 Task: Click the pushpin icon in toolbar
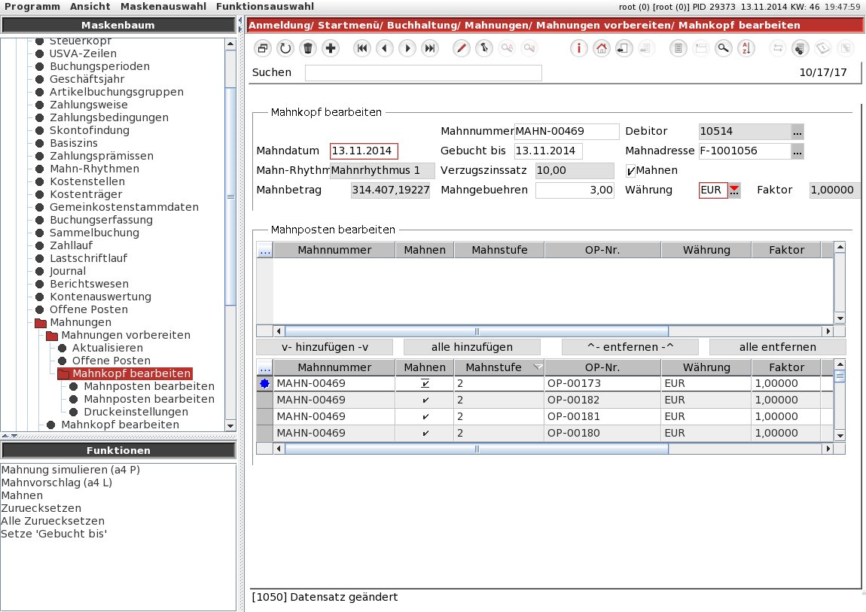click(483, 49)
